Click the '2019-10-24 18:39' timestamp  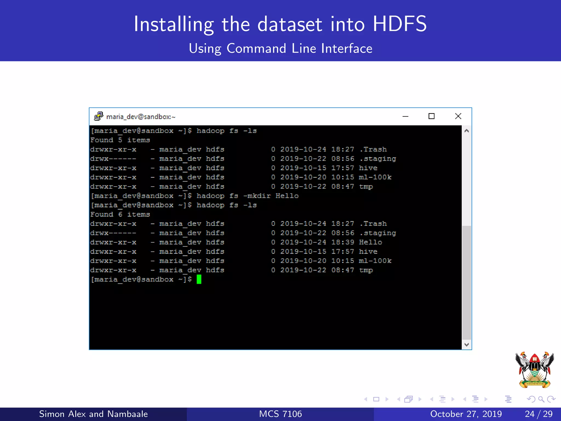tap(317, 242)
